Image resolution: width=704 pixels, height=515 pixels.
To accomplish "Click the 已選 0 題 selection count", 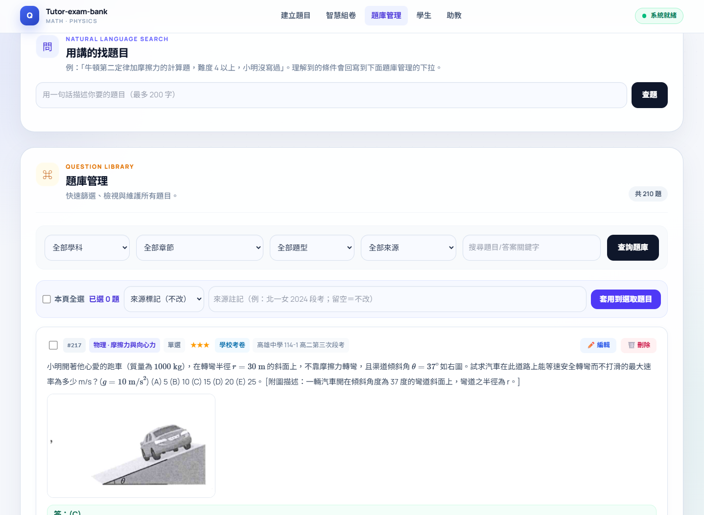I will (x=104, y=299).
